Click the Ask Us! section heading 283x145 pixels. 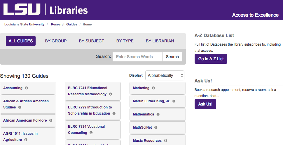(203, 81)
